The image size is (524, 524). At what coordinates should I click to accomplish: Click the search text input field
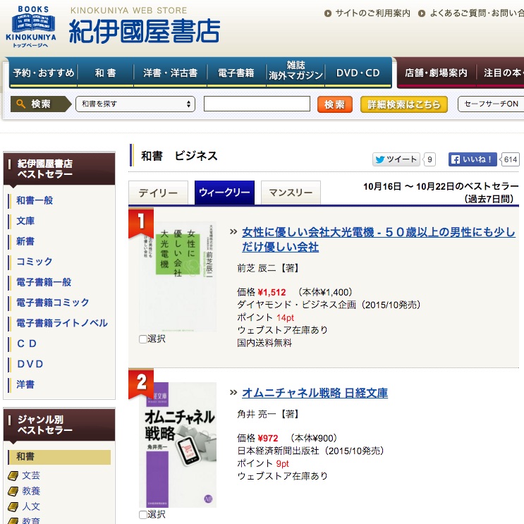[257, 104]
